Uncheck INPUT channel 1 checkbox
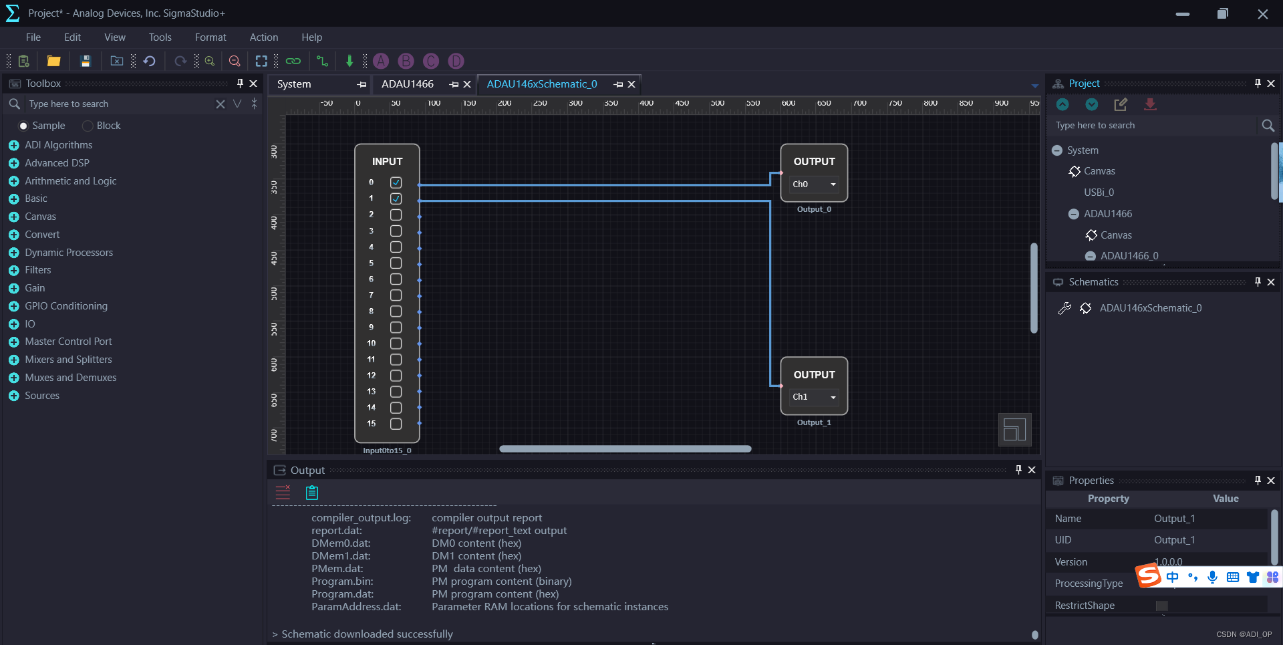The width and height of the screenshot is (1283, 645). [x=396, y=199]
